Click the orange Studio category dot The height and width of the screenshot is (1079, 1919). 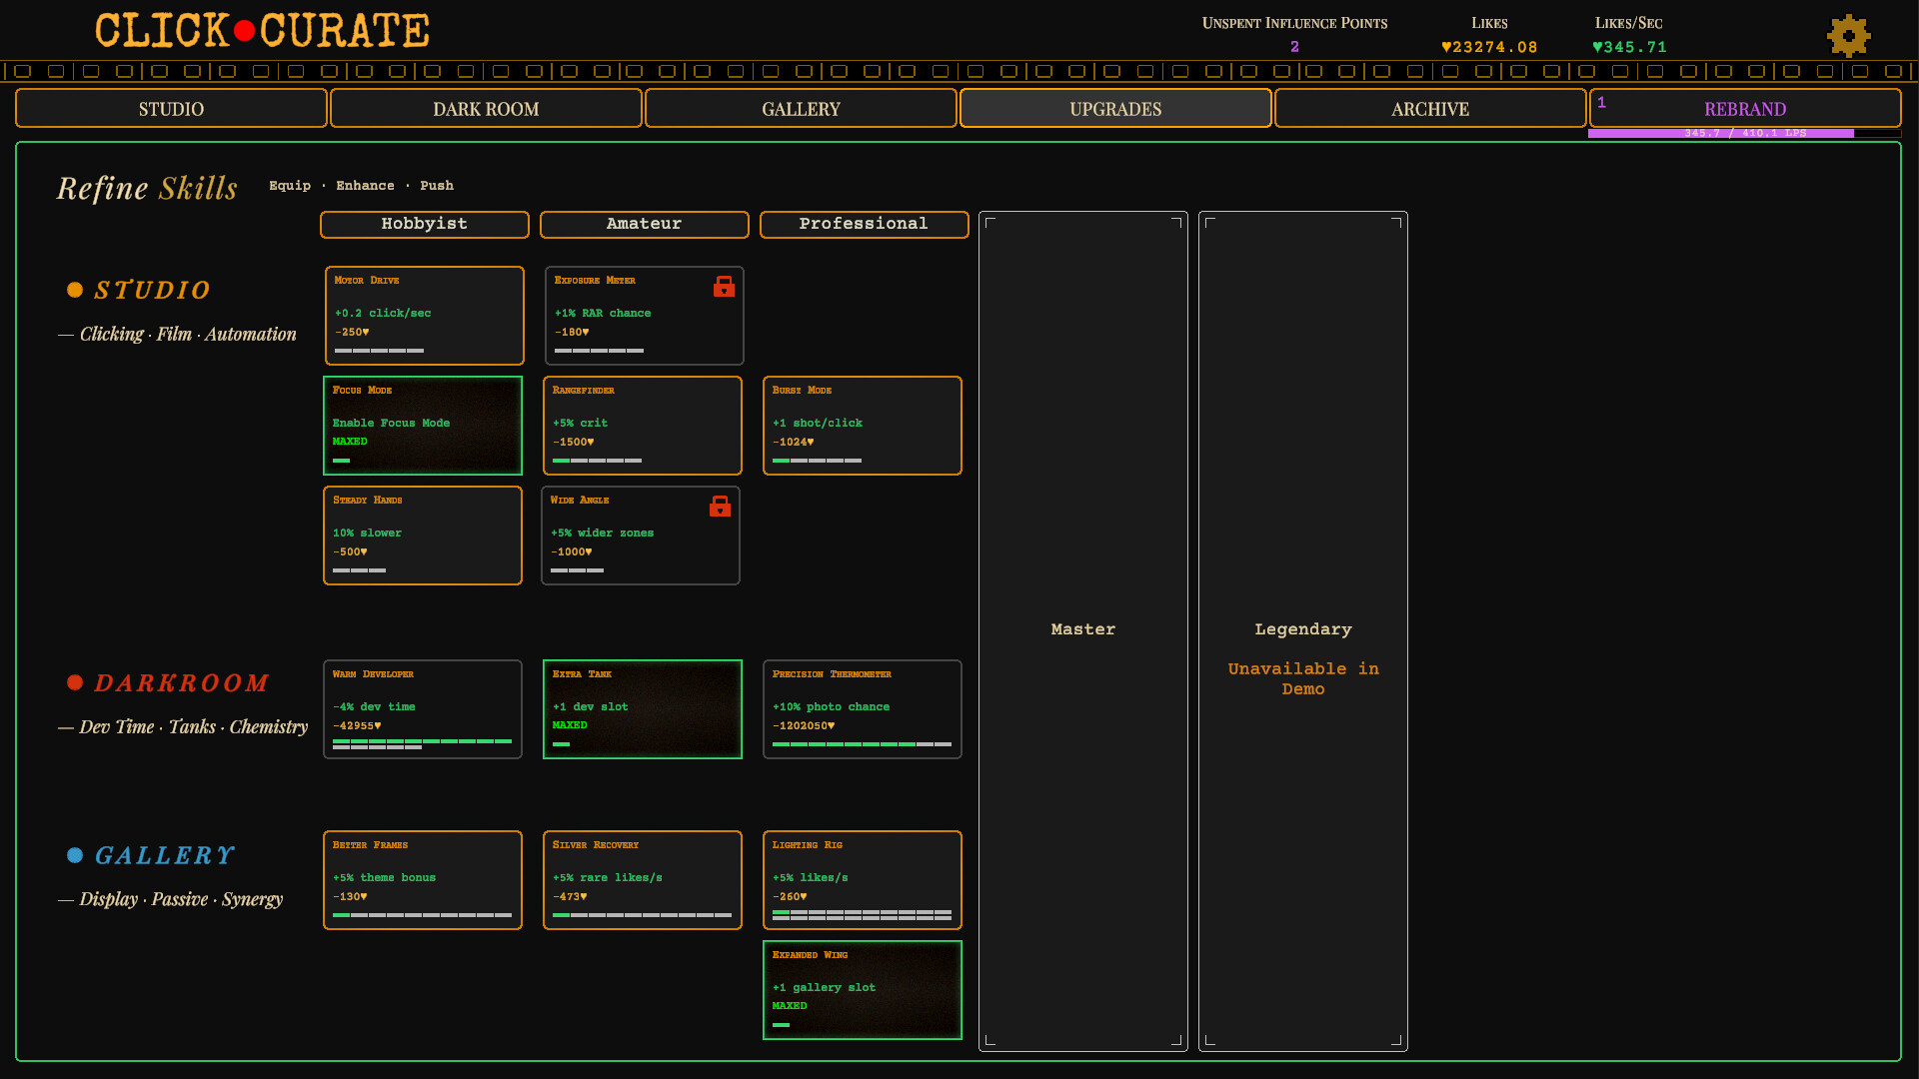pyautogui.click(x=75, y=290)
